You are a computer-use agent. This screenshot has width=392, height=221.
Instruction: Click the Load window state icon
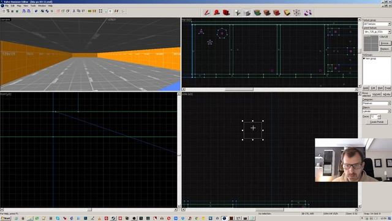(x=24, y=11)
